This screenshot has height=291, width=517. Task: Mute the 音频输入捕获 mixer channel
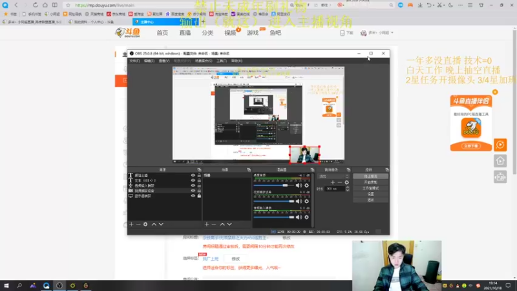tap(299, 217)
